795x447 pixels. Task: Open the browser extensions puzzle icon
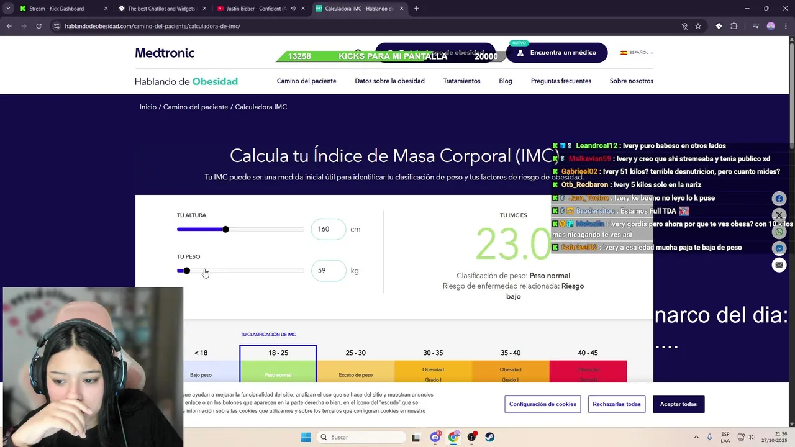[x=734, y=26]
